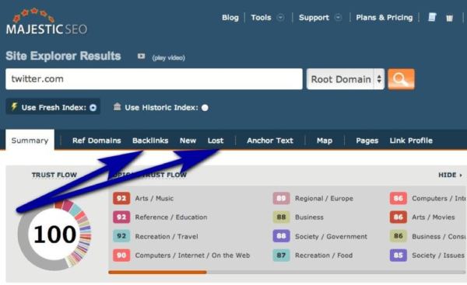
Task: Click the lightning Fresh Index icon
Action: pos(14,106)
